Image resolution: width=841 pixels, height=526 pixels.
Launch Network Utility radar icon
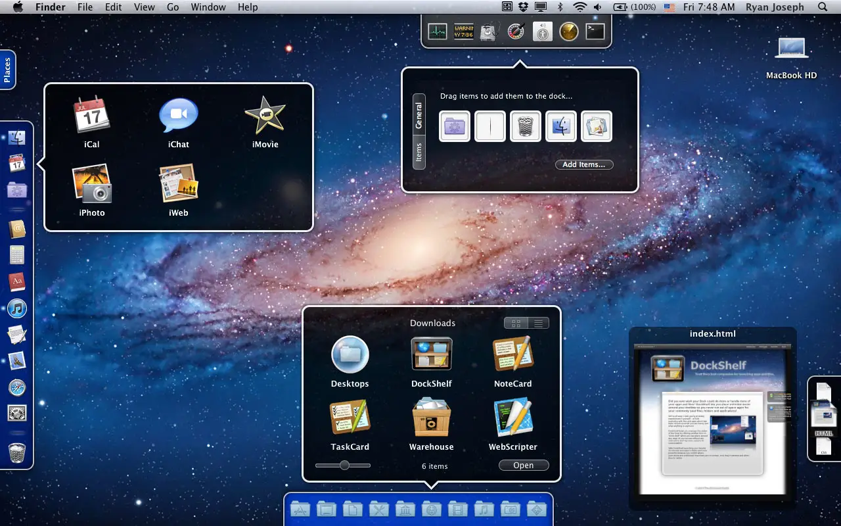coord(569,31)
